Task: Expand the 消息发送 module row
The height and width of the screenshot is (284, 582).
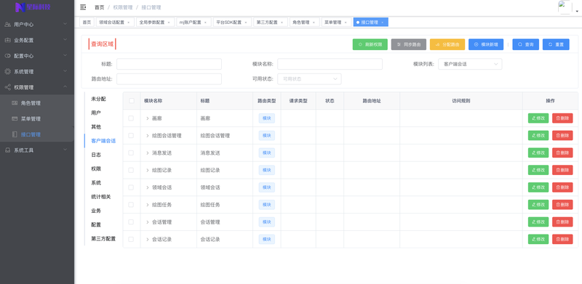Action: (148, 153)
